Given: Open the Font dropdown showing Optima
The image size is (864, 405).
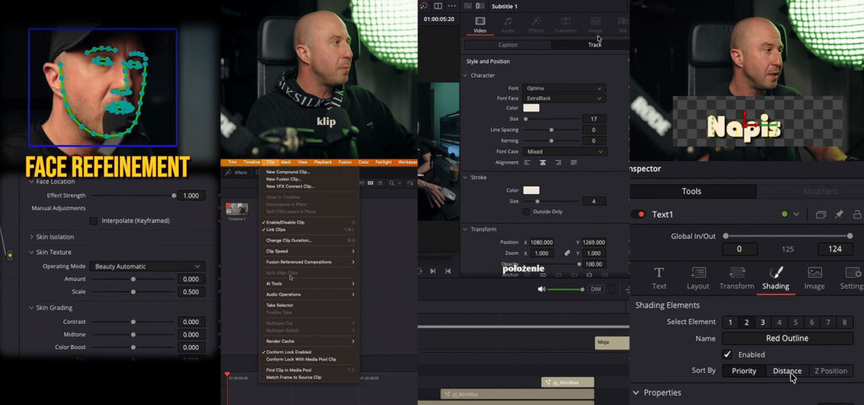Looking at the screenshot, I should pos(564,88).
